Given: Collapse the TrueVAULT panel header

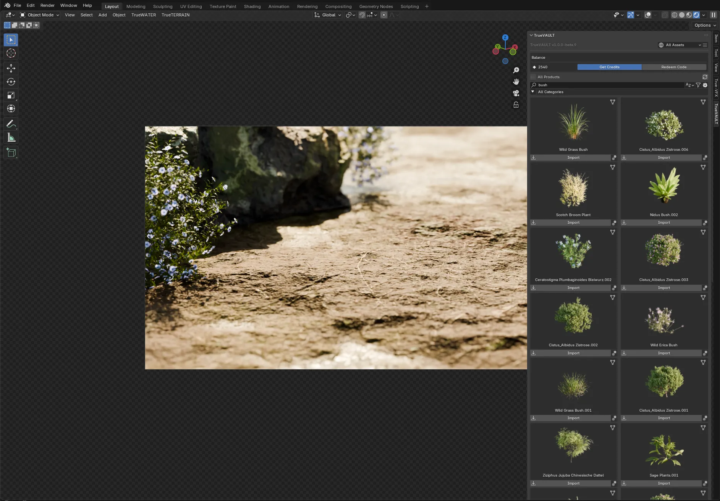Looking at the screenshot, I should (531, 35).
